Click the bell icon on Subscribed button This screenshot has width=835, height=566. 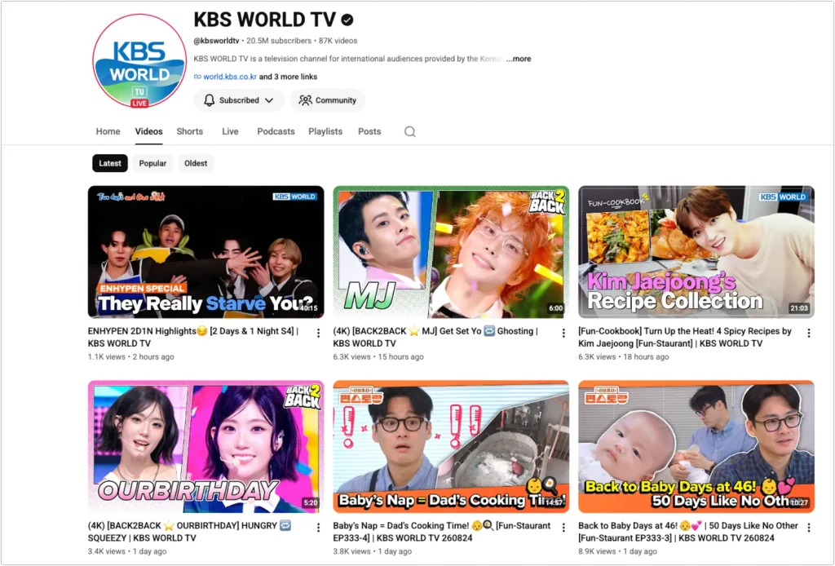(210, 100)
